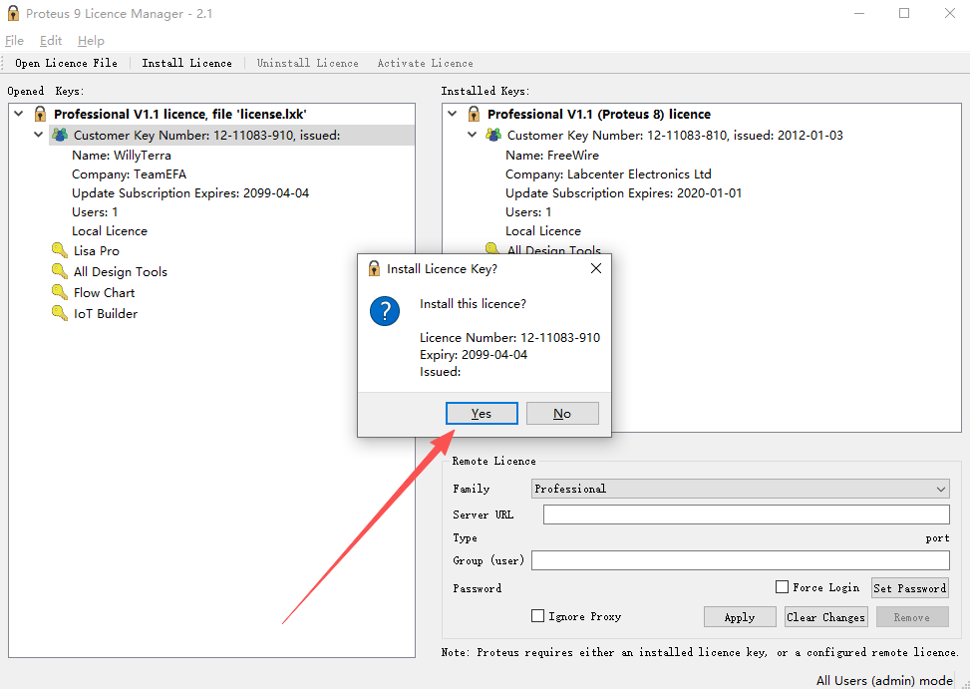This screenshot has height=689, width=970.
Task: Click the Lisa Pro key icon
Action: (60, 250)
